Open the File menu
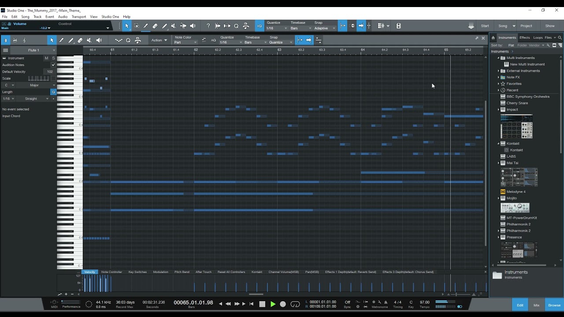This screenshot has width=564, height=317. click(5, 17)
